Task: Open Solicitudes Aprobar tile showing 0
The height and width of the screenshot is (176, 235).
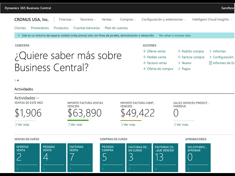Action: pos(198,158)
